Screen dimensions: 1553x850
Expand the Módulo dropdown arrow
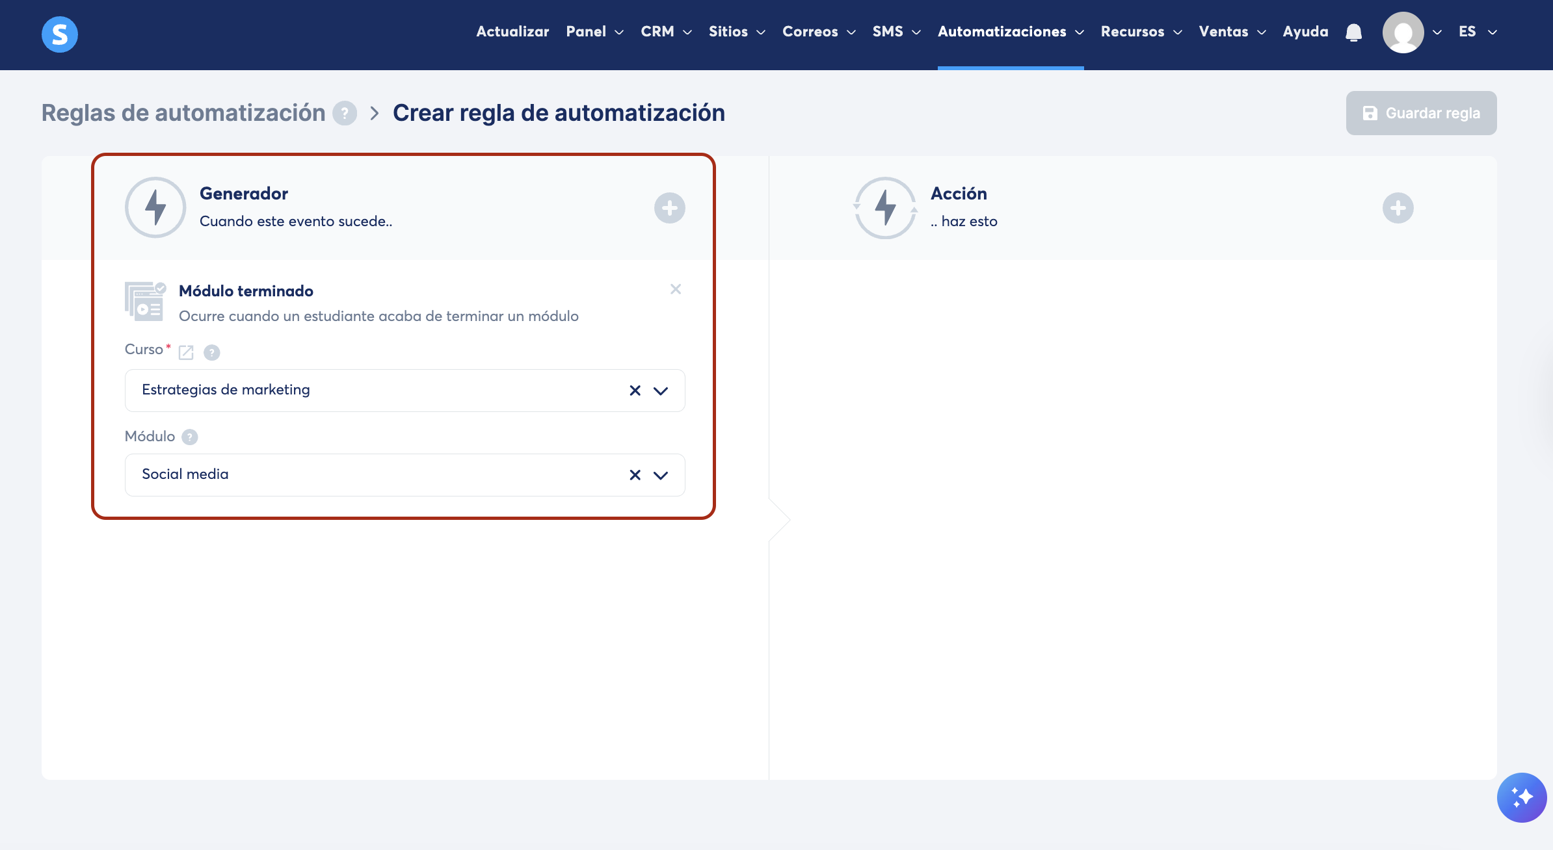pyautogui.click(x=661, y=475)
